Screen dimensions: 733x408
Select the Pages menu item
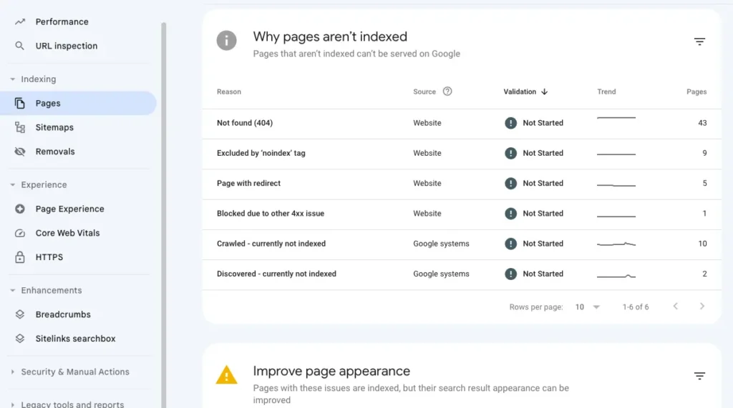coord(78,103)
